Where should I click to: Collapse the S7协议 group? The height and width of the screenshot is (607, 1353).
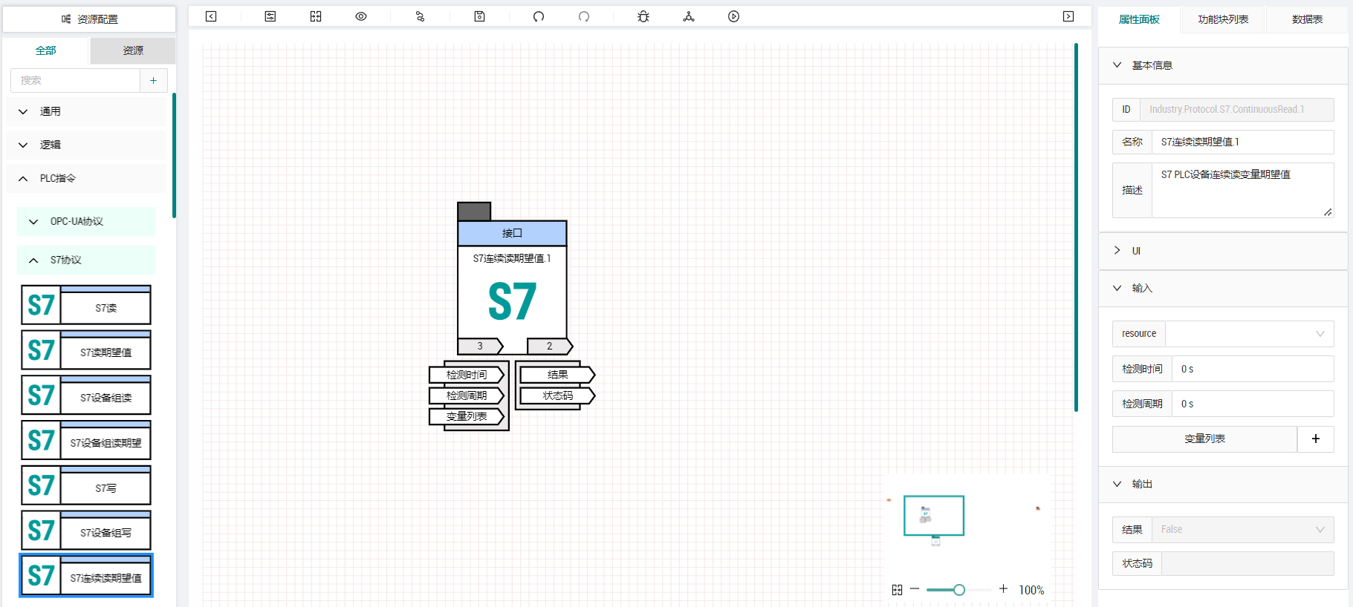pyautogui.click(x=86, y=260)
